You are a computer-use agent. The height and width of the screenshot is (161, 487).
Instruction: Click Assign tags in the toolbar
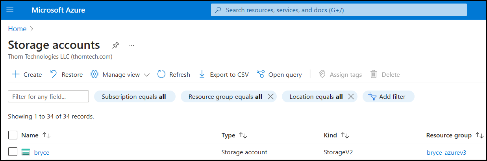click(340, 74)
